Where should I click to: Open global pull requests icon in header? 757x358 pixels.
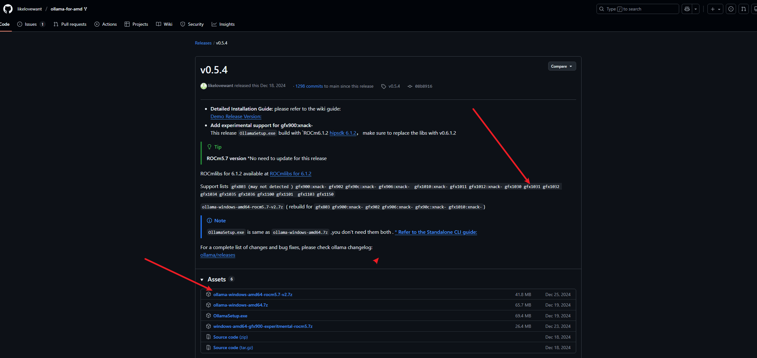(744, 9)
